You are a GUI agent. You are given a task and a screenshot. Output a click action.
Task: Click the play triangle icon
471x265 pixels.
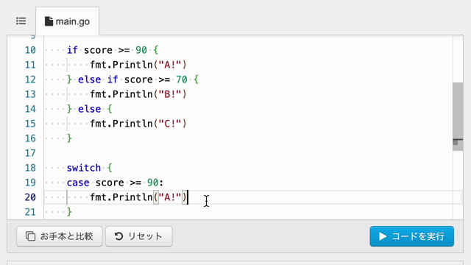point(383,236)
